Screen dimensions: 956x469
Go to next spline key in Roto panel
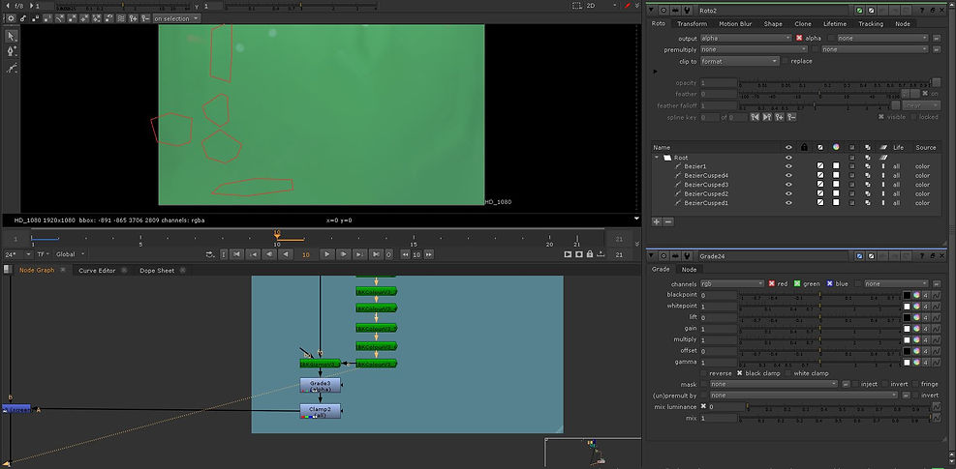766,117
